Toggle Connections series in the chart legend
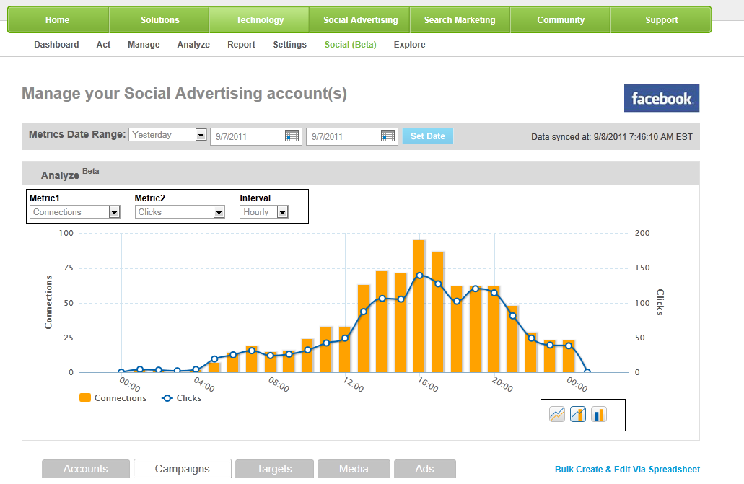 pyautogui.click(x=113, y=398)
